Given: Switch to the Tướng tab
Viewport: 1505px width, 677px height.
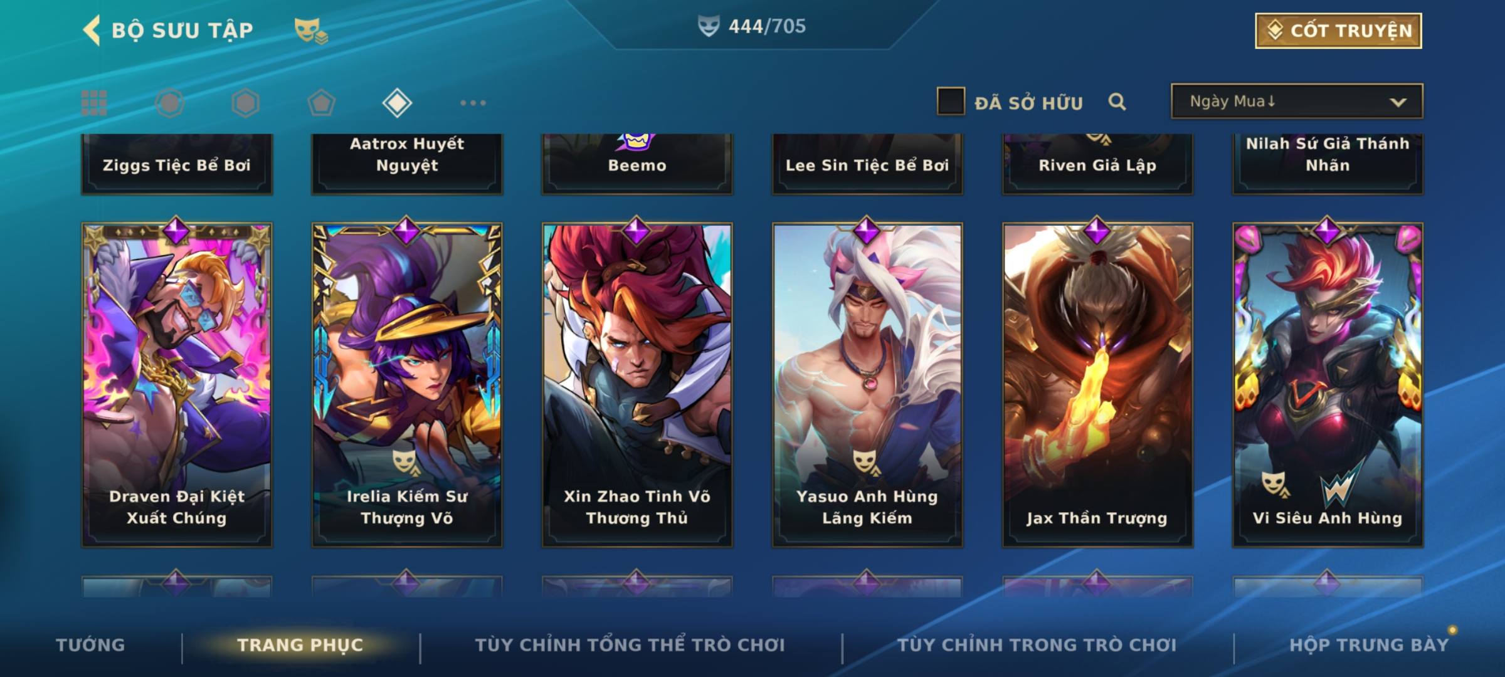Looking at the screenshot, I should [90, 645].
